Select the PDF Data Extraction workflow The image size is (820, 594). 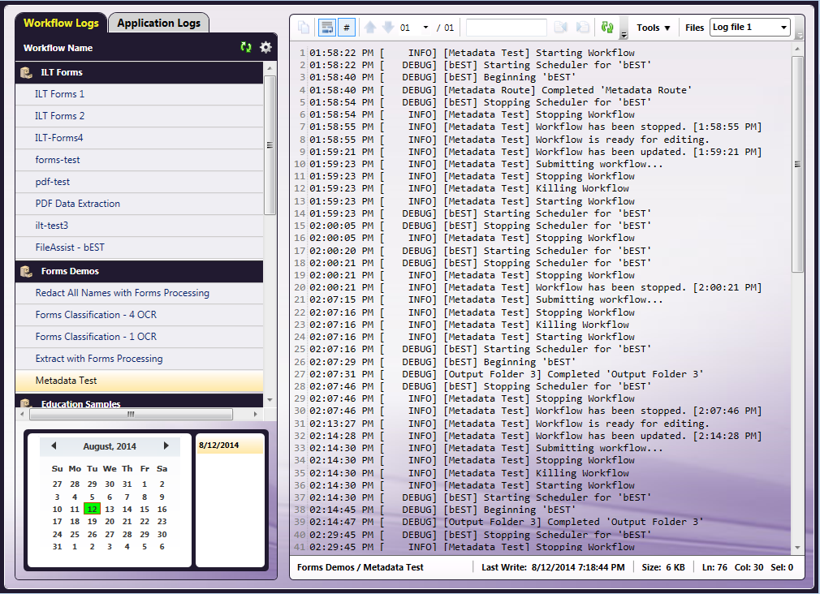click(139, 204)
